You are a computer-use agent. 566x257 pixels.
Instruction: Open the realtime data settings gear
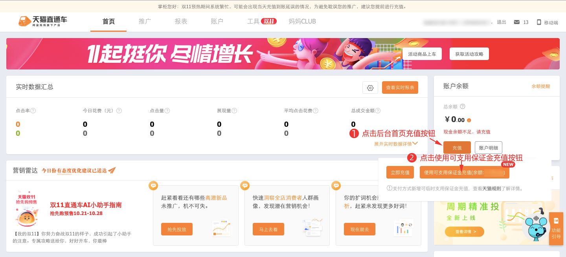click(370, 88)
